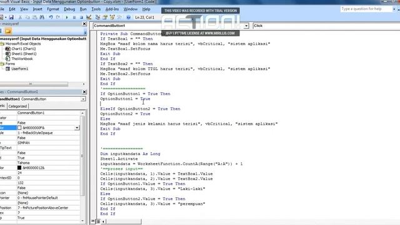400x225 pixels.
Task: Switch to the Categorized properties tab
Action: click(x=17, y=106)
